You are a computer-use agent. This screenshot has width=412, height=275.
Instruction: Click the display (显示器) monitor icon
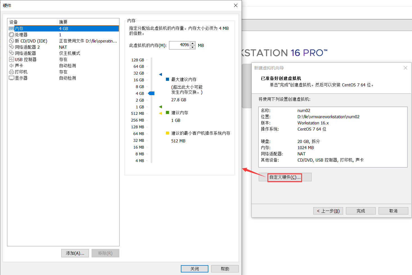(12, 78)
